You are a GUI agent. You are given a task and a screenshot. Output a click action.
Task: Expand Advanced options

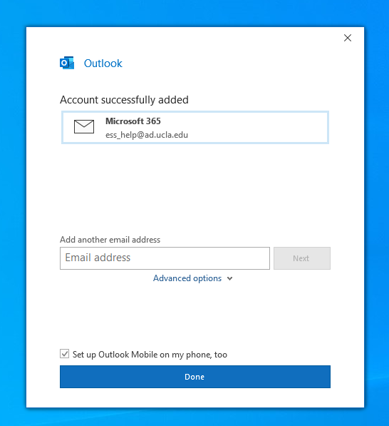pyautogui.click(x=193, y=278)
